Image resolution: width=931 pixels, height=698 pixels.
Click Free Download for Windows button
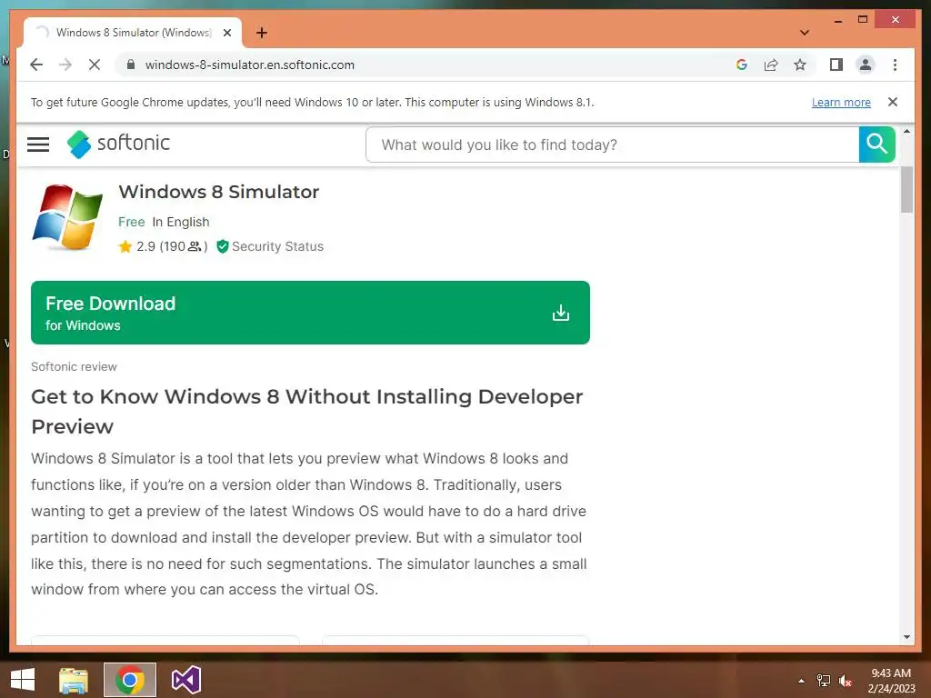point(310,313)
